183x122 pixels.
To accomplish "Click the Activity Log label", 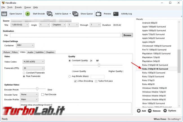I will tap(126, 14).
